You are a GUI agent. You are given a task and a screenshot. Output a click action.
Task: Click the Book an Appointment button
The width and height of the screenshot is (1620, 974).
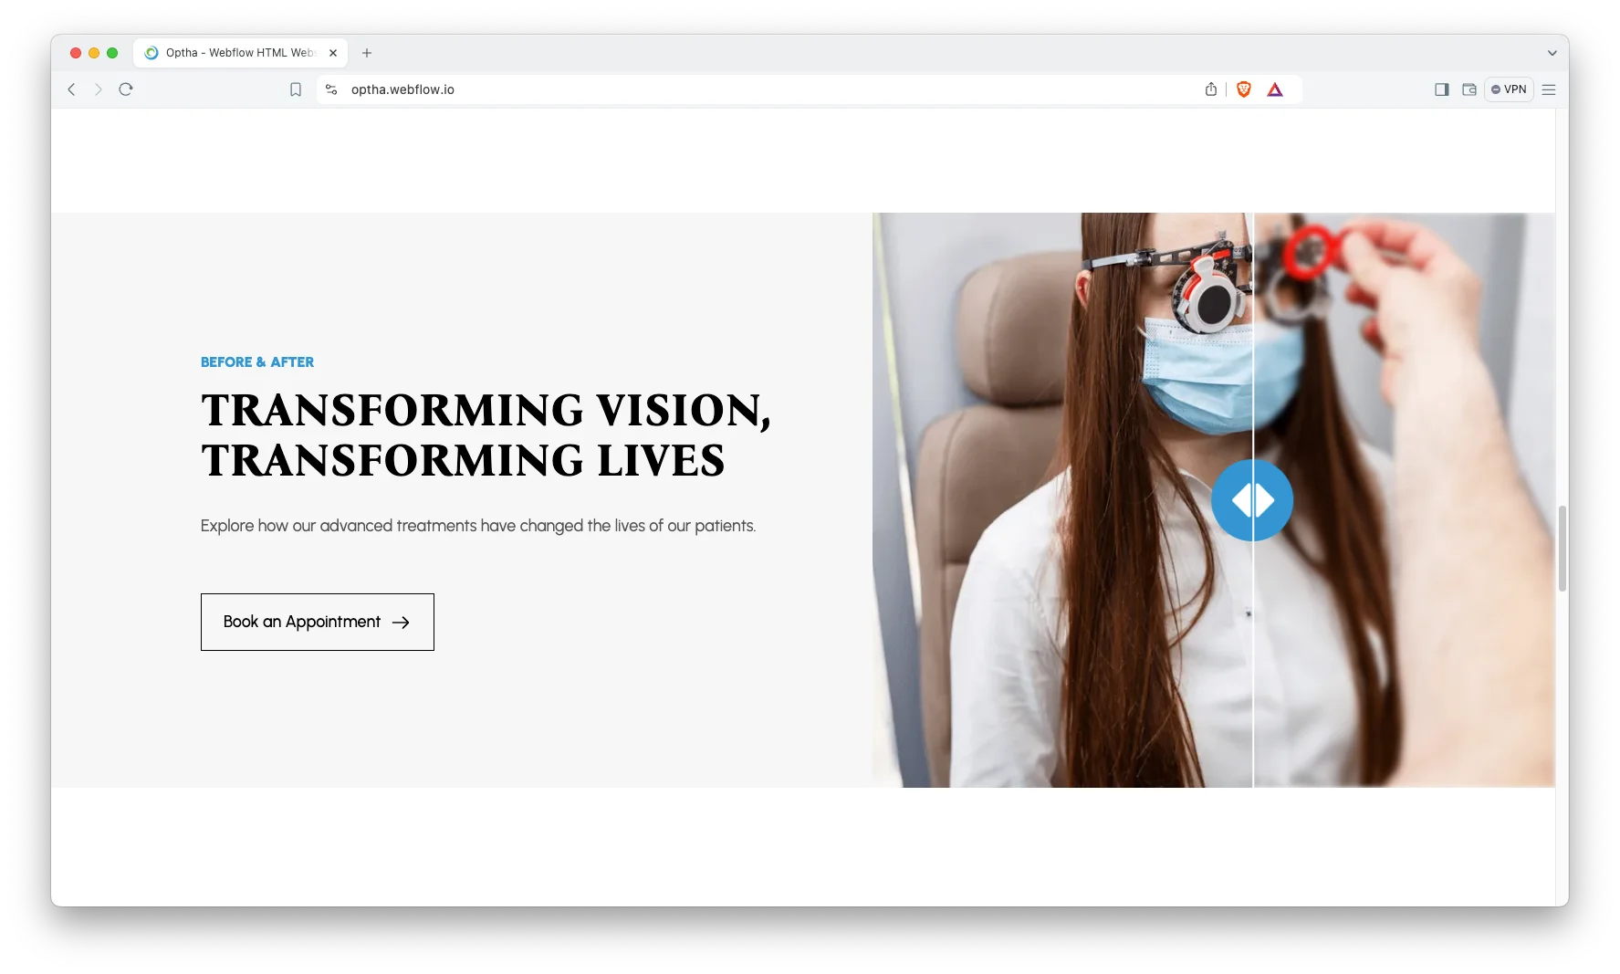pos(317,622)
